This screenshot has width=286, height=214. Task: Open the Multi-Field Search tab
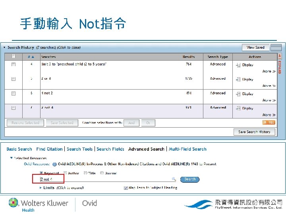pyautogui.click(x=187, y=149)
